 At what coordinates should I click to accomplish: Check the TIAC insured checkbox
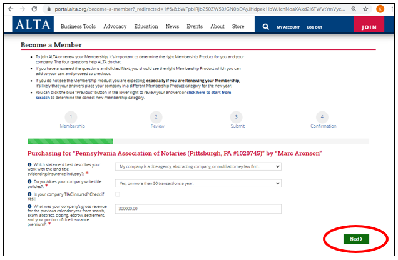pyautogui.click(x=118, y=194)
